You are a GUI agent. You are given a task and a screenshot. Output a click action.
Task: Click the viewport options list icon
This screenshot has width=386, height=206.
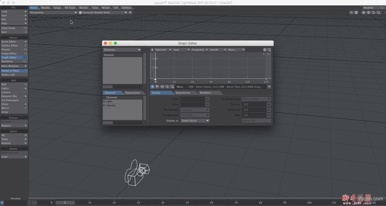(x=351, y=12)
